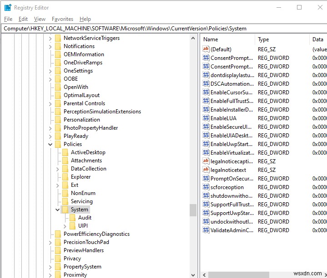
Task: Click the icon beside EnableVirtualizat... value
Action: point(206,153)
